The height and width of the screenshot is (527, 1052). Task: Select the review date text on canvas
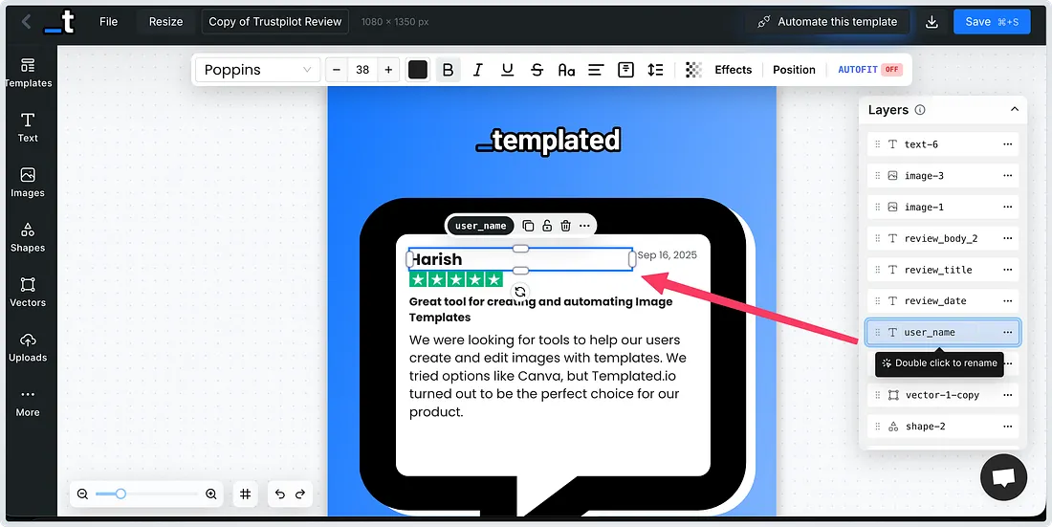coord(667,255)
